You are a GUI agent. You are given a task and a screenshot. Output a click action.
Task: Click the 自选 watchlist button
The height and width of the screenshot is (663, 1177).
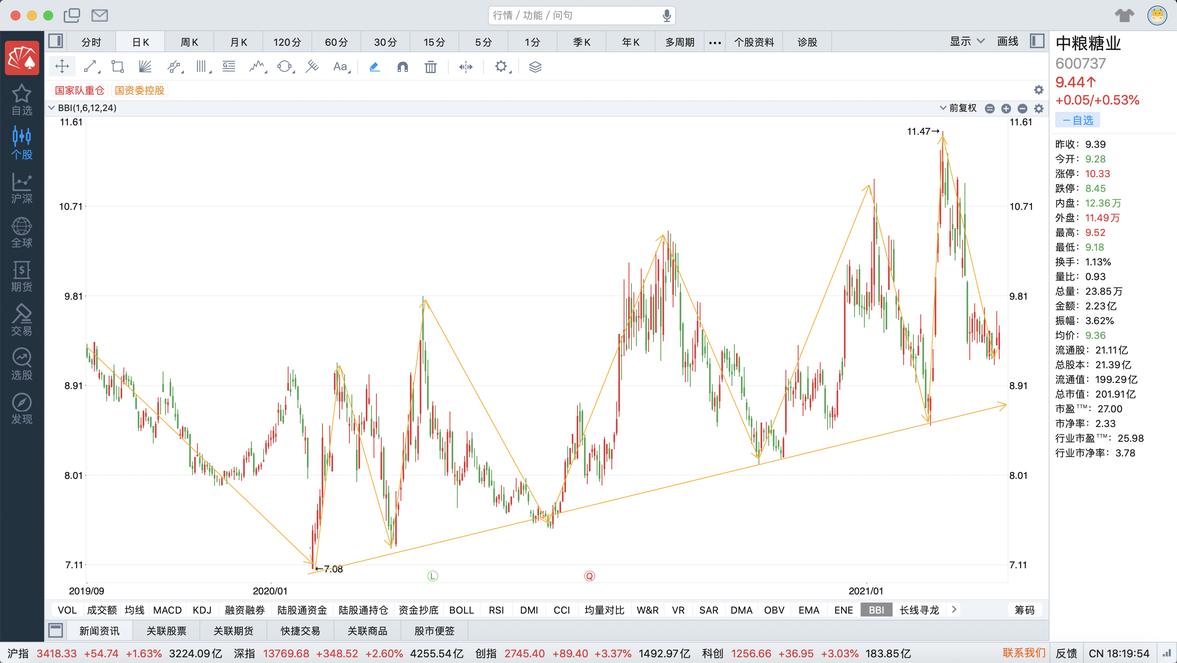click(1077, 120)
